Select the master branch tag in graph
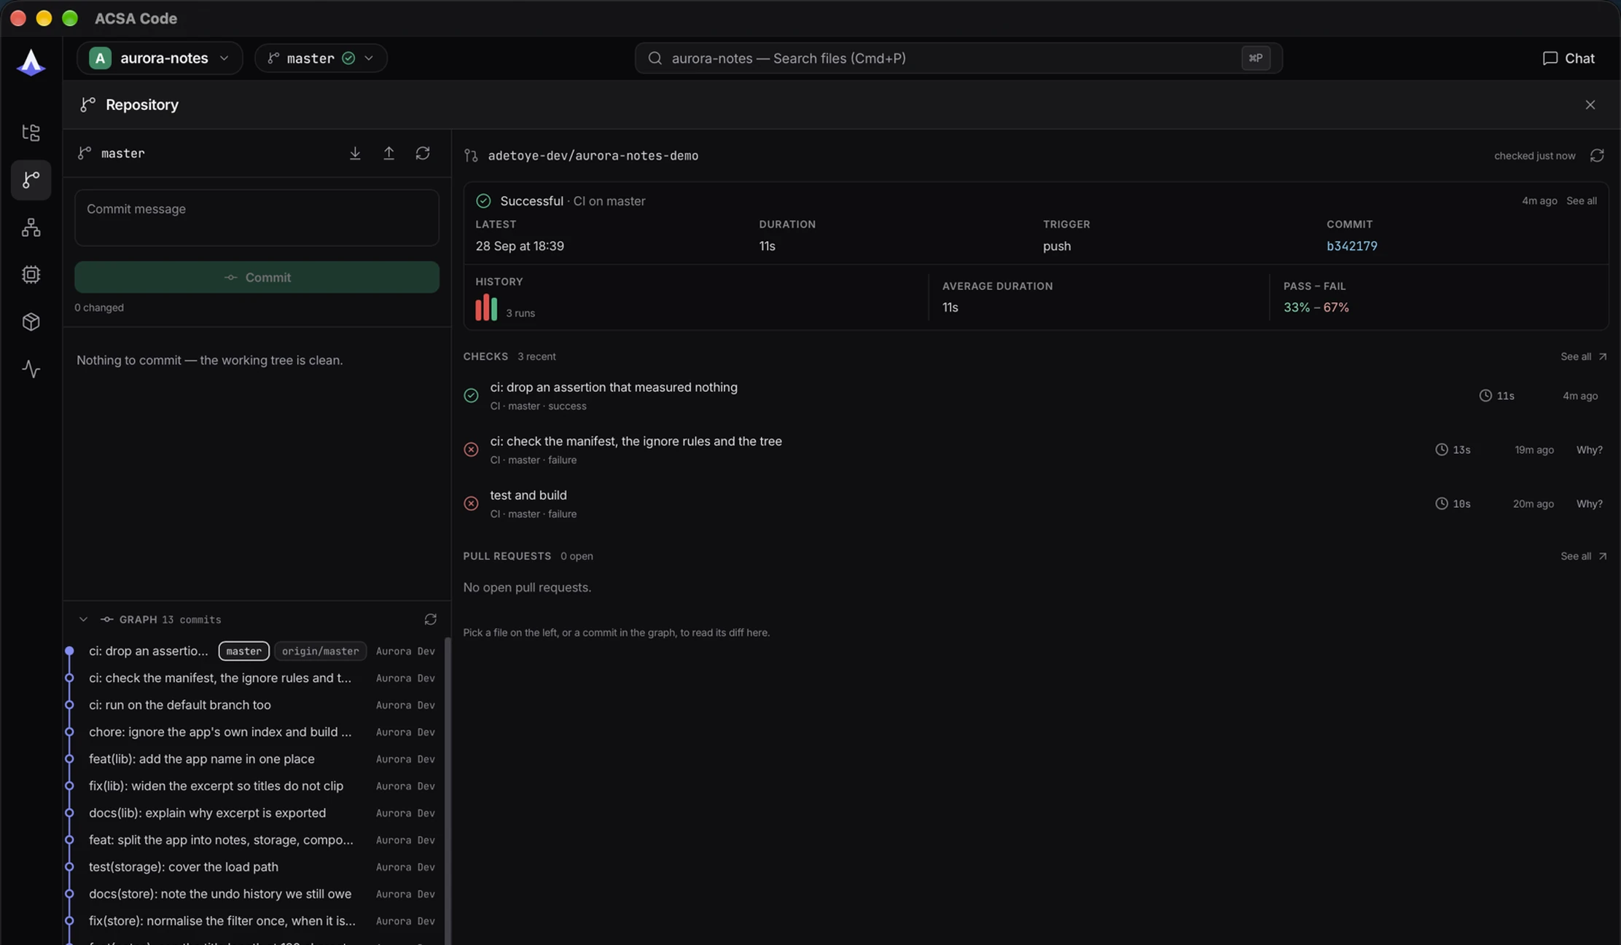 [x=243, y=651]
